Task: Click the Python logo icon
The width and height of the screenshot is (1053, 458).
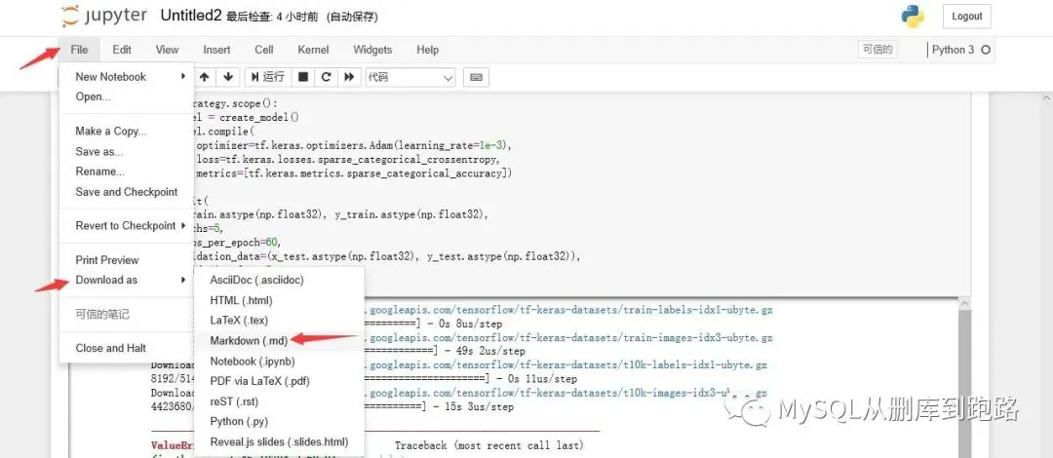Action: pyautogui.click(x=913, y=17)
